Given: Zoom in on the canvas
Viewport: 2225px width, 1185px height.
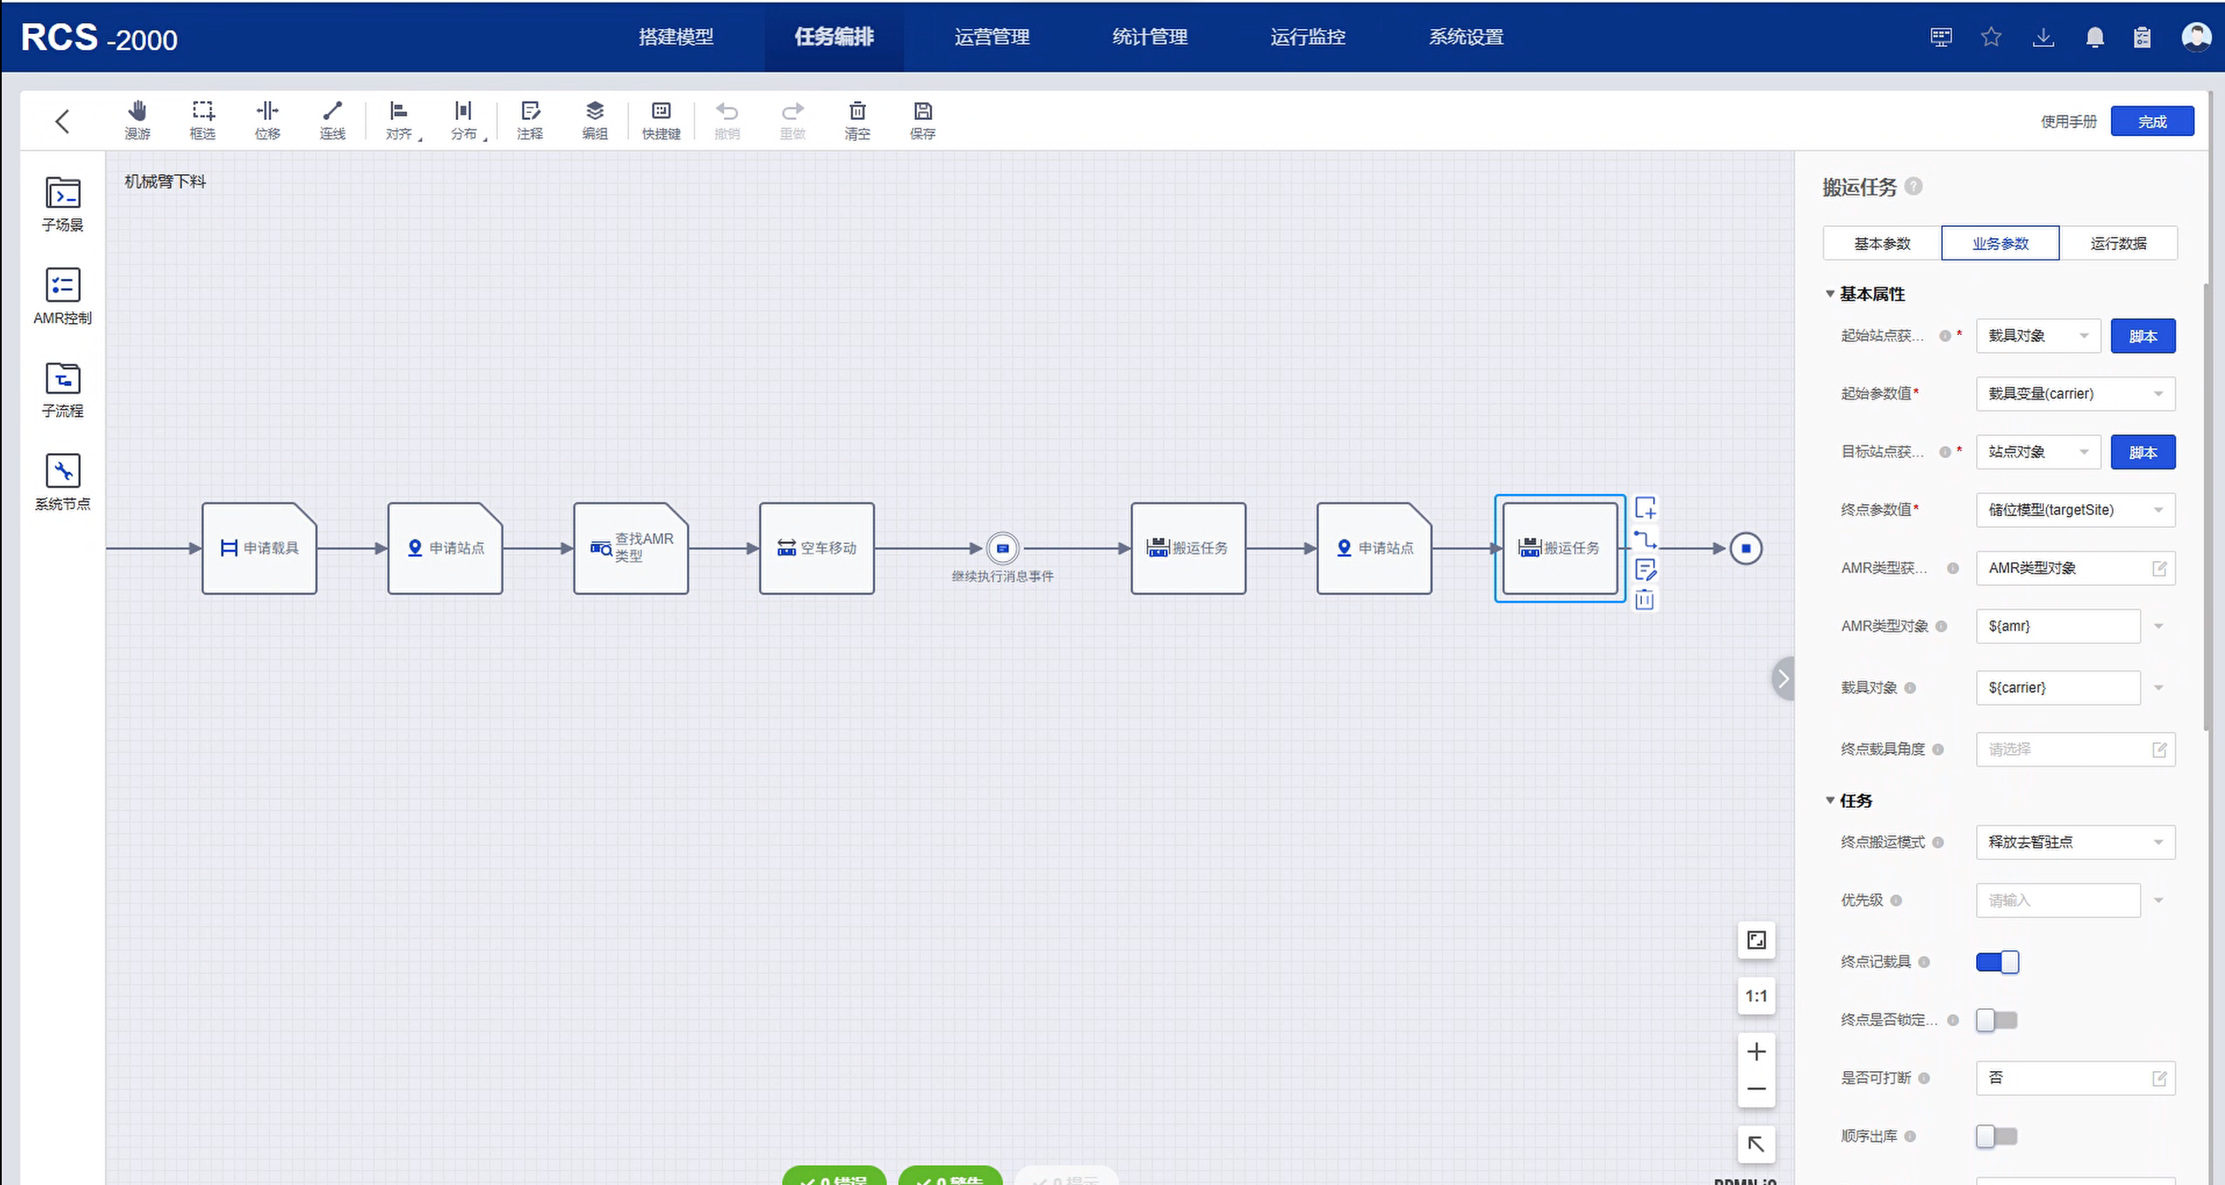Looking at the screenshot, I should click(x=1756, y=1052).
